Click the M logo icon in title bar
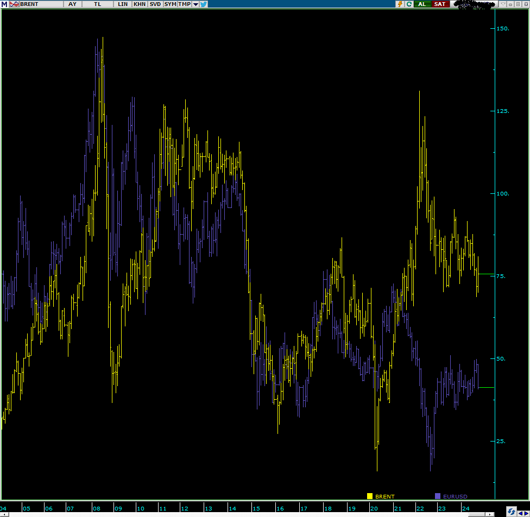Image resolution: width=530 pixels, height=517 pixels. click(x=4, y=4)
